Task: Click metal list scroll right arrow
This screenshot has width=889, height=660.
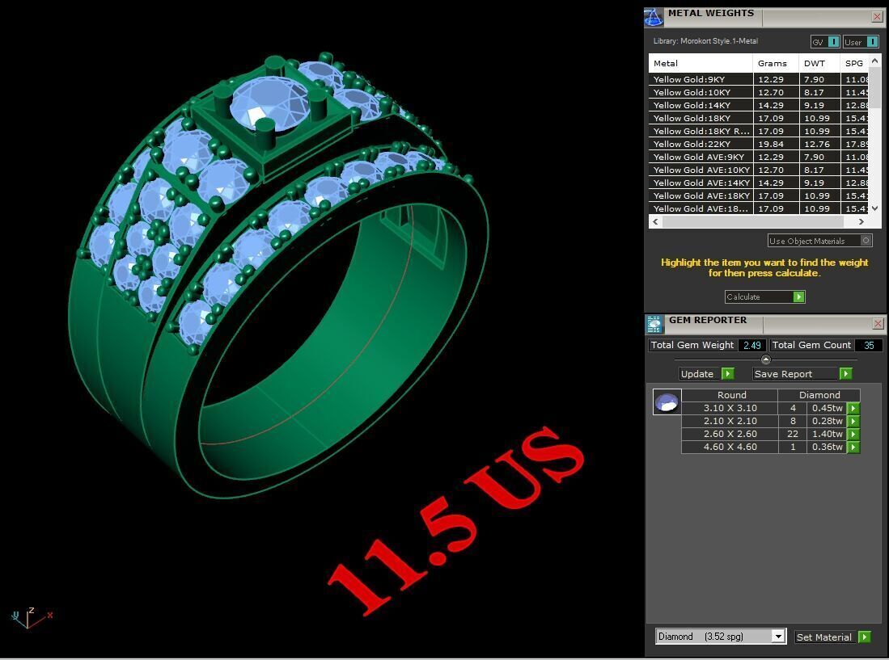Action: [x=861, y=222]
